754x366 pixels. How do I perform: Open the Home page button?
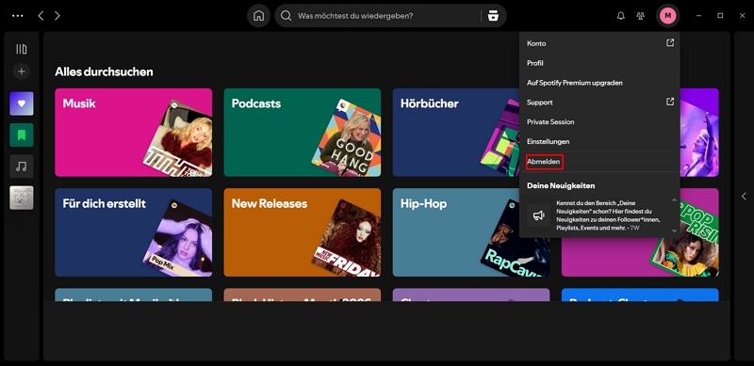[x=258, y=16]
